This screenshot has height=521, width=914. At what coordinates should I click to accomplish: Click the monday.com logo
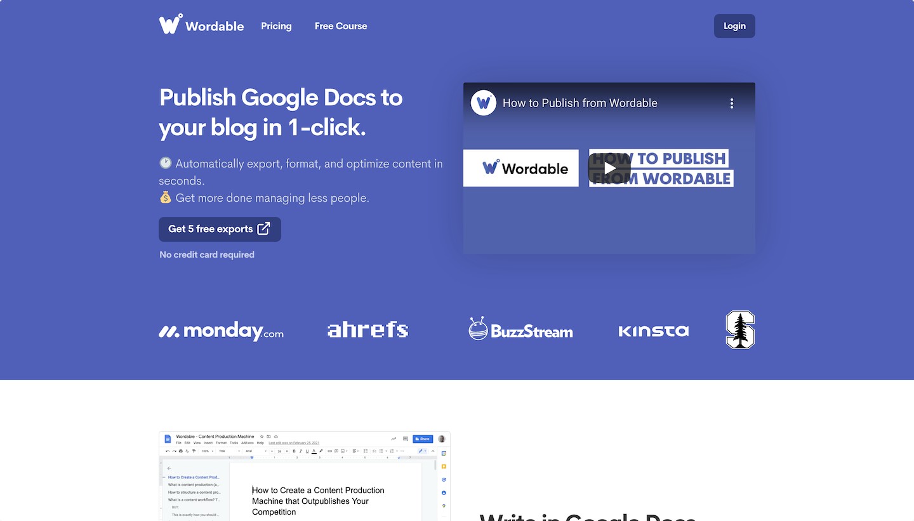pos(221,331)
